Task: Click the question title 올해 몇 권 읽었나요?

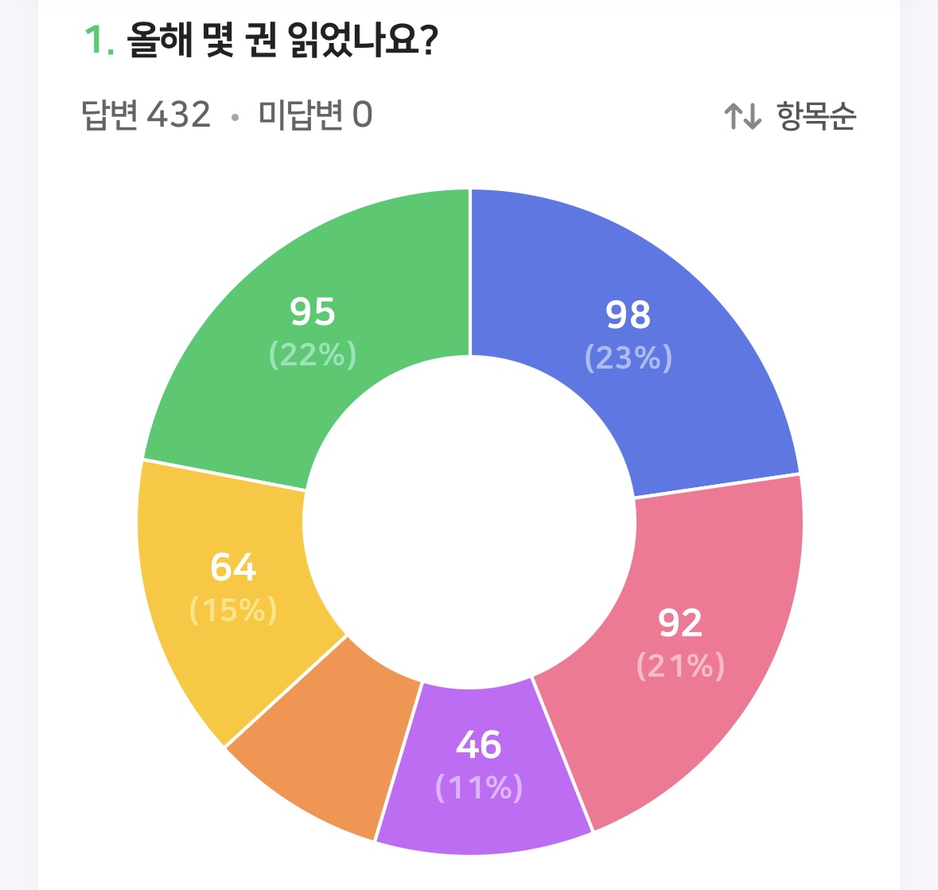Action: click(x=282, y=41)
